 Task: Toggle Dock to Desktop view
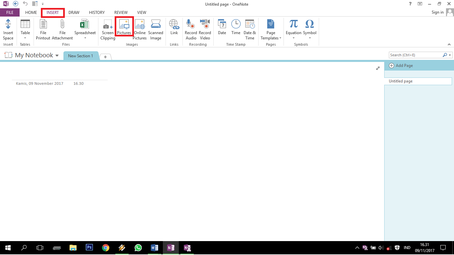click(x=35, y=4)
